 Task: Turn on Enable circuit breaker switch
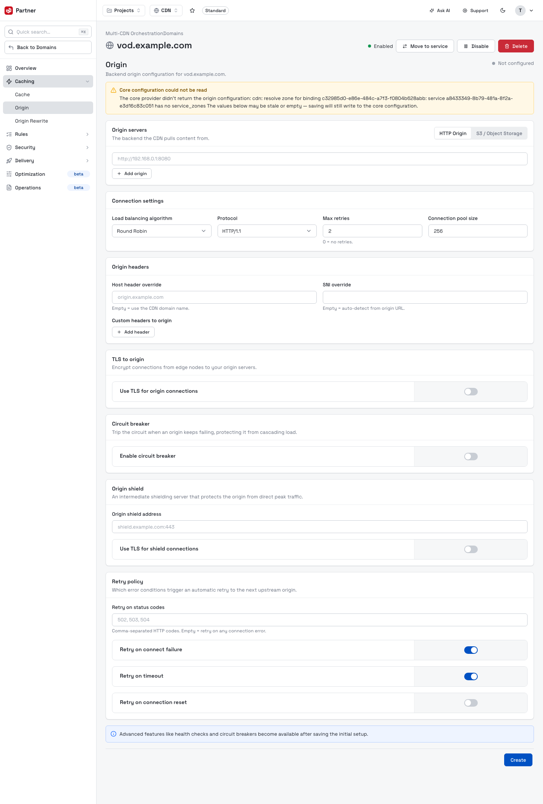pos(471,457)
